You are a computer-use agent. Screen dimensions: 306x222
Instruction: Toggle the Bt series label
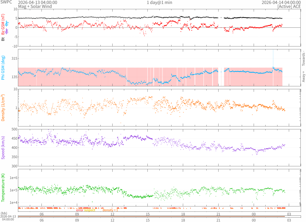coord(3,39)
